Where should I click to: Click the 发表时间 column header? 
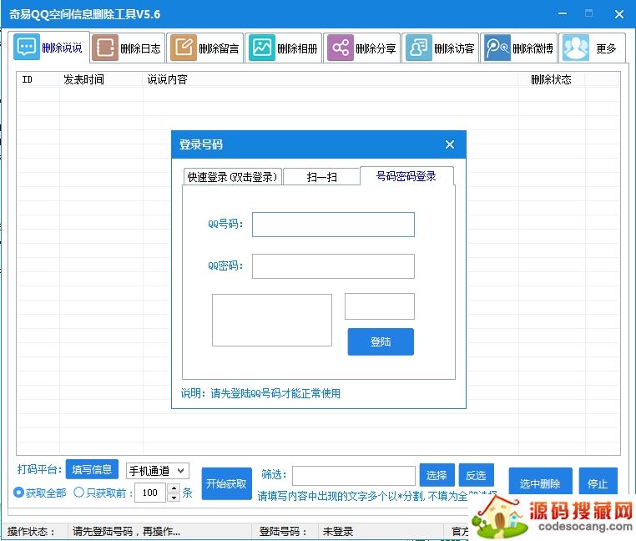101,79
